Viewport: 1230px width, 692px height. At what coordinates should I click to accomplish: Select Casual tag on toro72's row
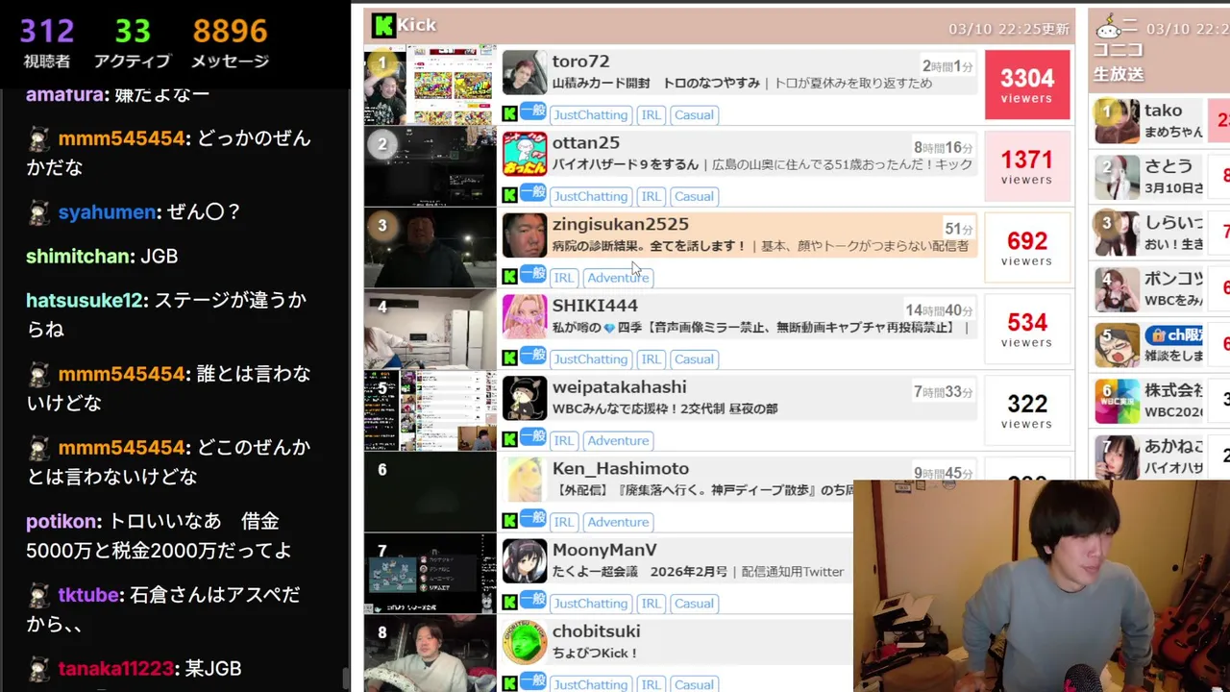tap(694, 114)
